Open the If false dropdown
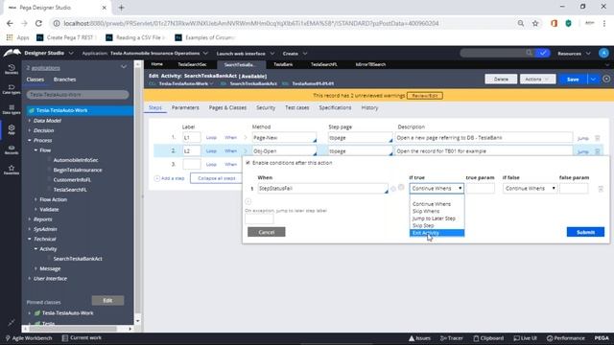 pos(530,189)
